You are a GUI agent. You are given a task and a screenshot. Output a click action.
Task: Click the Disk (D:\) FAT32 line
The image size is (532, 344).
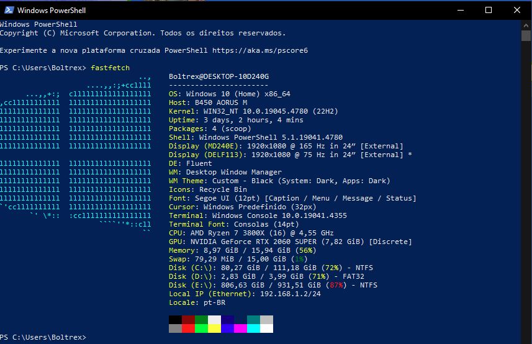(267, 277)
